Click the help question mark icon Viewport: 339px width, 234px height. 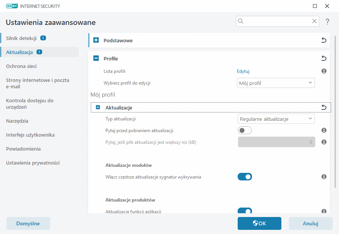[327, 22]
